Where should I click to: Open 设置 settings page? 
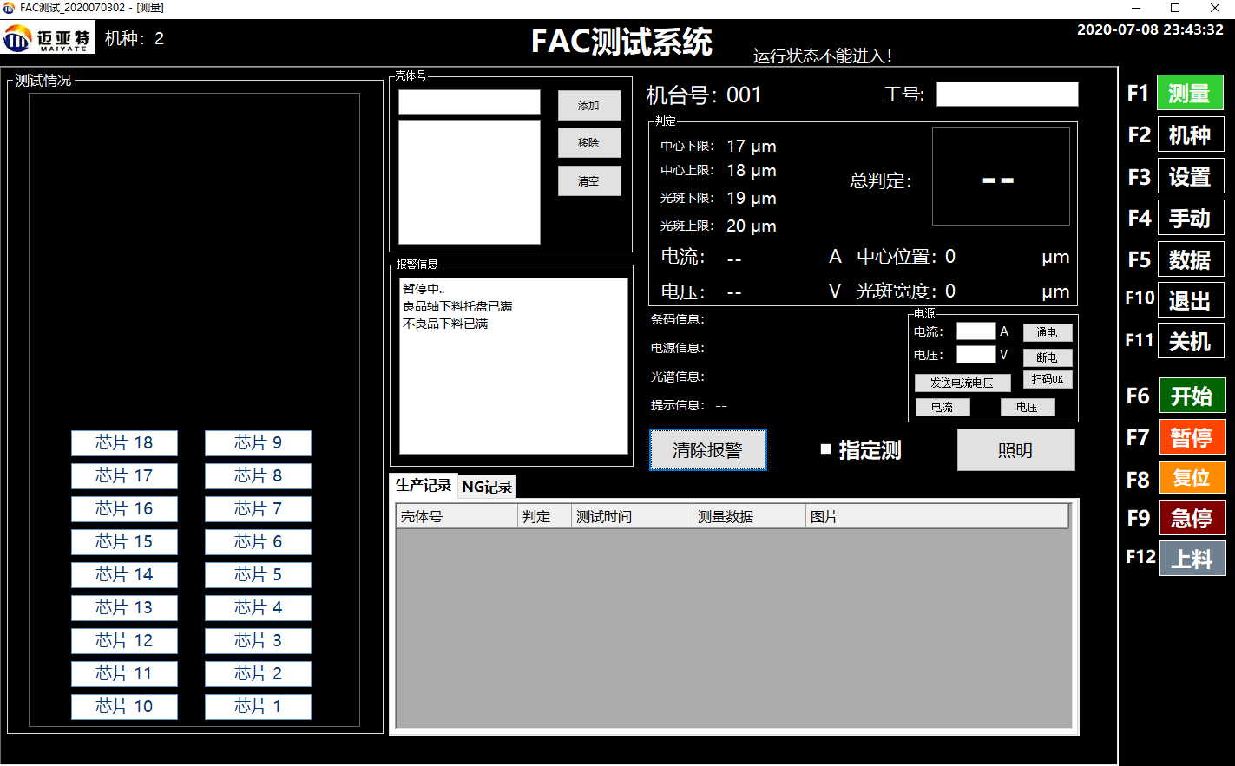point(1190,176)
